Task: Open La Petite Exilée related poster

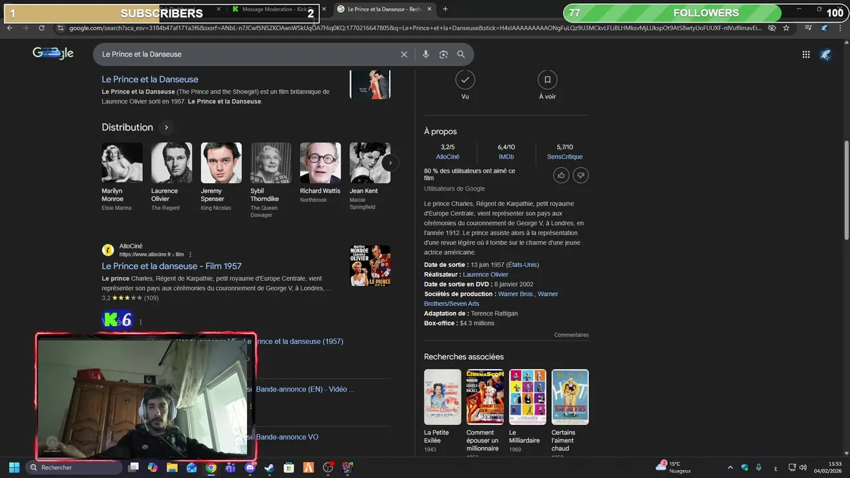Action: [x=442, y=397]
